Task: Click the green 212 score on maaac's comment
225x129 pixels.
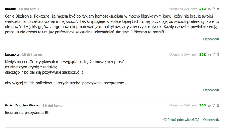Action: tap(202, 9)
